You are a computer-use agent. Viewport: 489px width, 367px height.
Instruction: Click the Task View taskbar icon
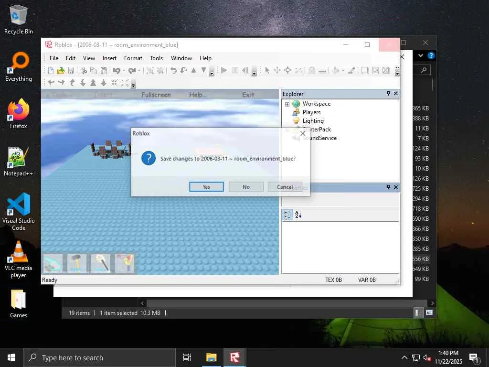pyautogui.click(x=187, y=357)
